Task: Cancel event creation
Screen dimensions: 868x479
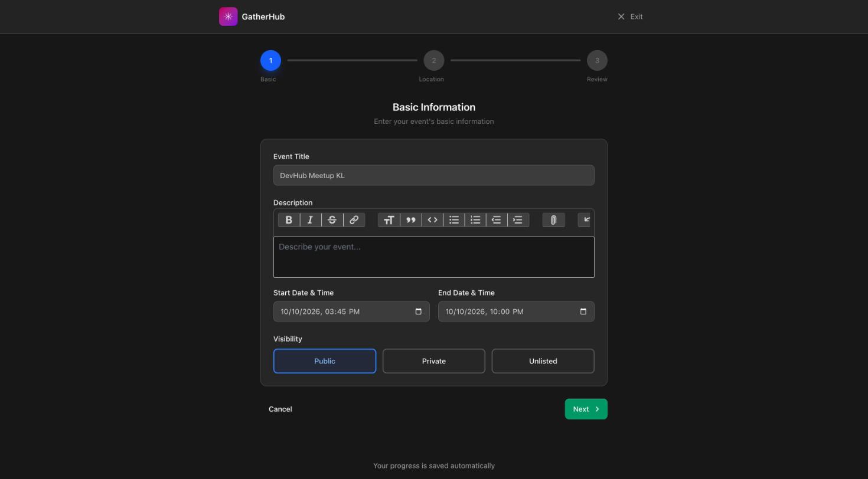Action: click(280, 409)
